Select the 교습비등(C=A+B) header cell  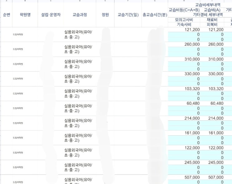(x=184, y=10)
